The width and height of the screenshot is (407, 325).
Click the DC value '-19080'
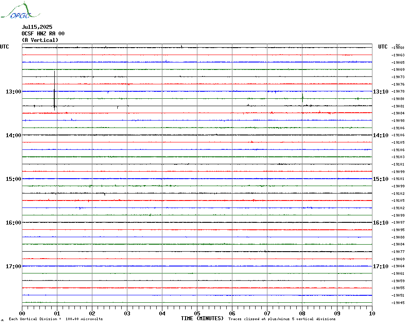tap(398, 99)
